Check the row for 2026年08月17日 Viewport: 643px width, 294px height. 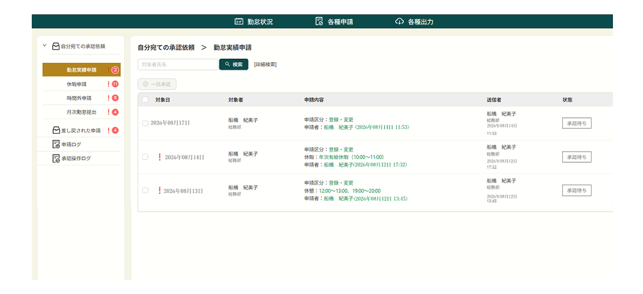click(145, 123)
